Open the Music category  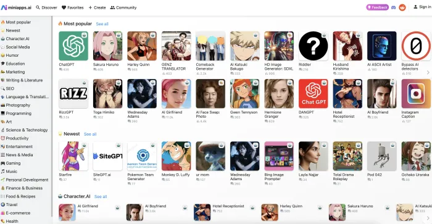[9, 172]
